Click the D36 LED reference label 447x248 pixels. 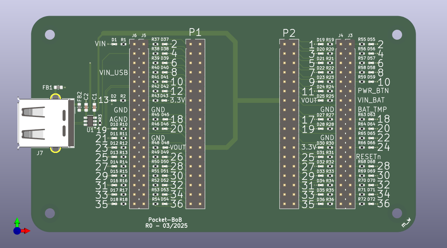320,200
